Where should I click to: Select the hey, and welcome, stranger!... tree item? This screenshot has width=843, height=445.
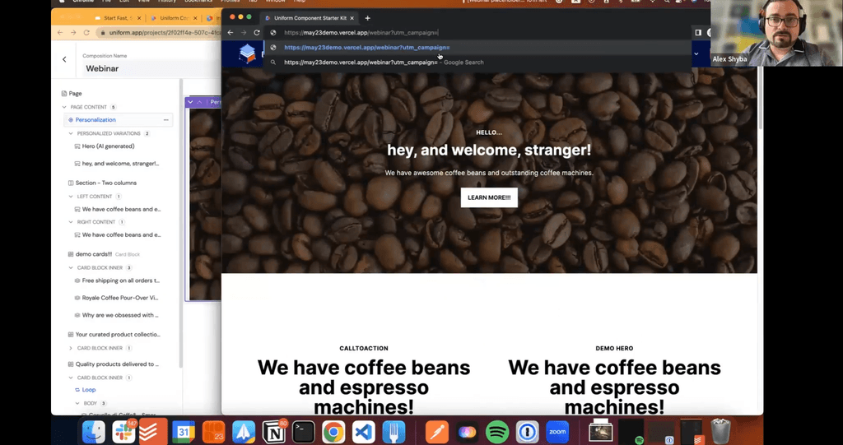coord(120,164)
